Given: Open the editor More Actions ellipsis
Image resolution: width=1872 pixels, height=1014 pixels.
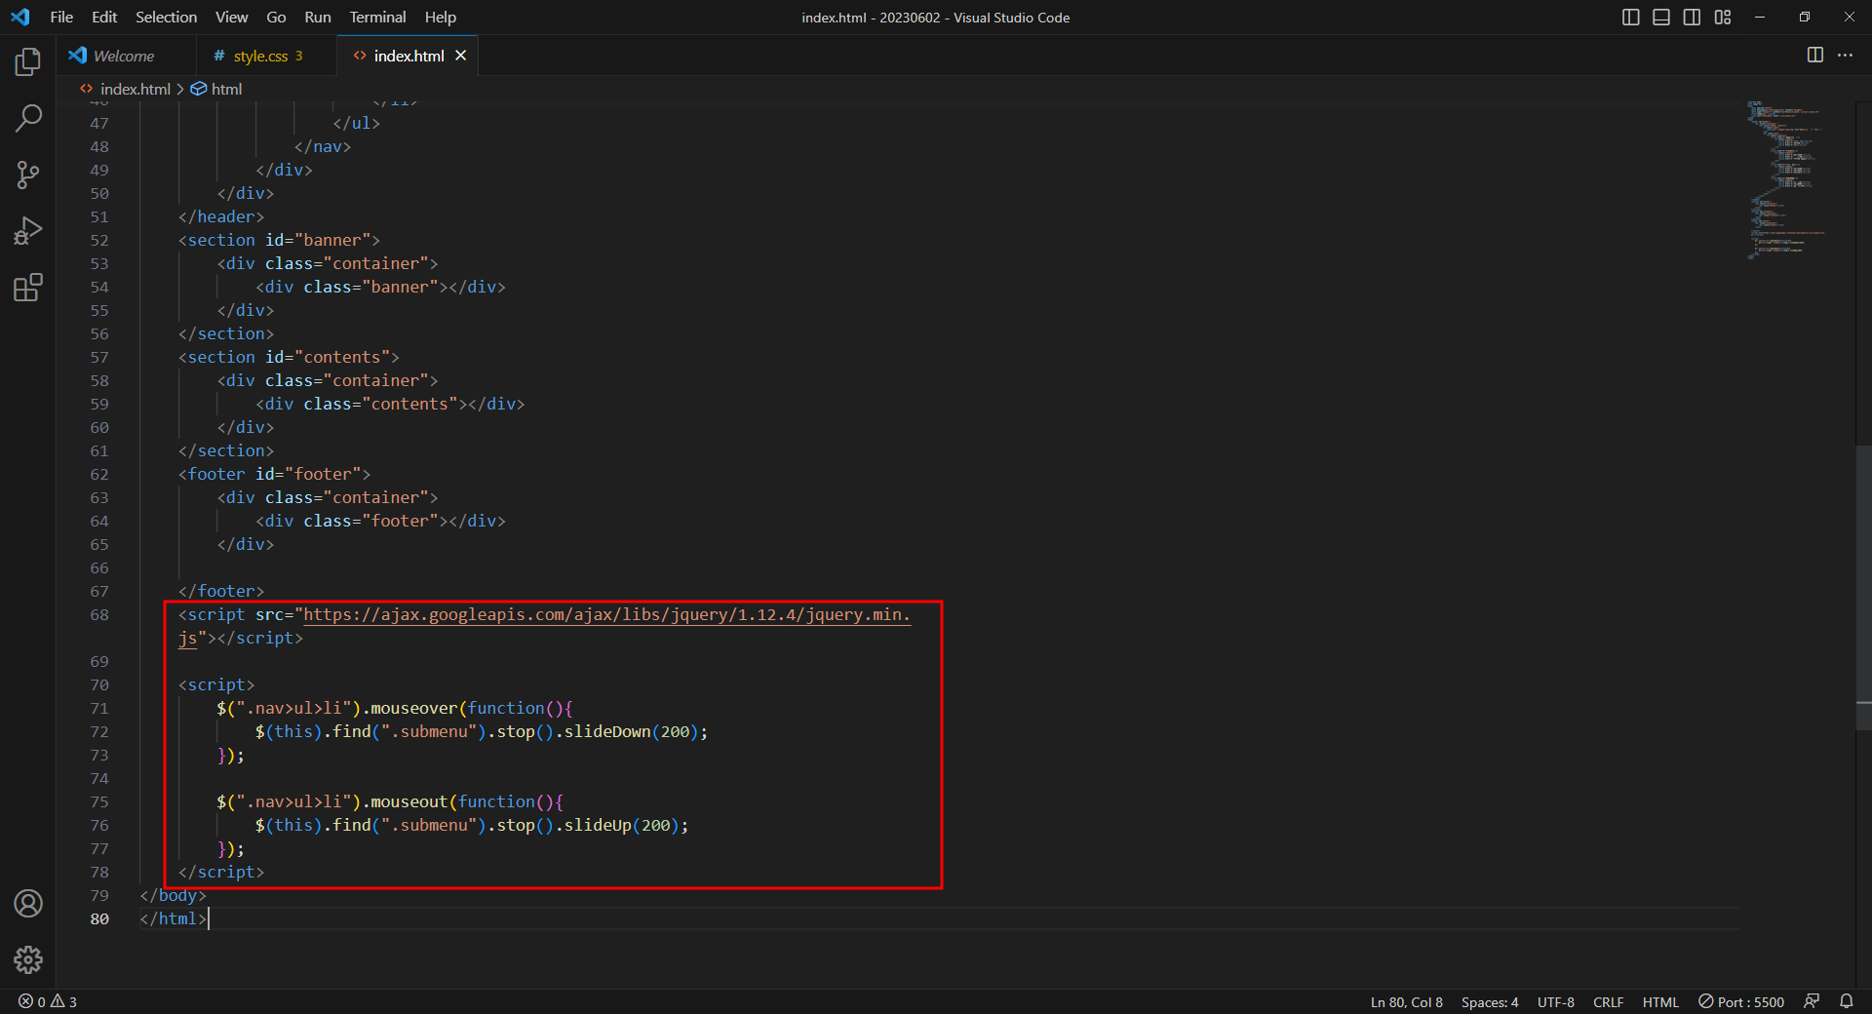Looking at the screenshot, I should [x=1845, y=55].
